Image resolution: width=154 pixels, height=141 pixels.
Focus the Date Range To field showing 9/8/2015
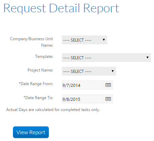[x=83, y=99]
